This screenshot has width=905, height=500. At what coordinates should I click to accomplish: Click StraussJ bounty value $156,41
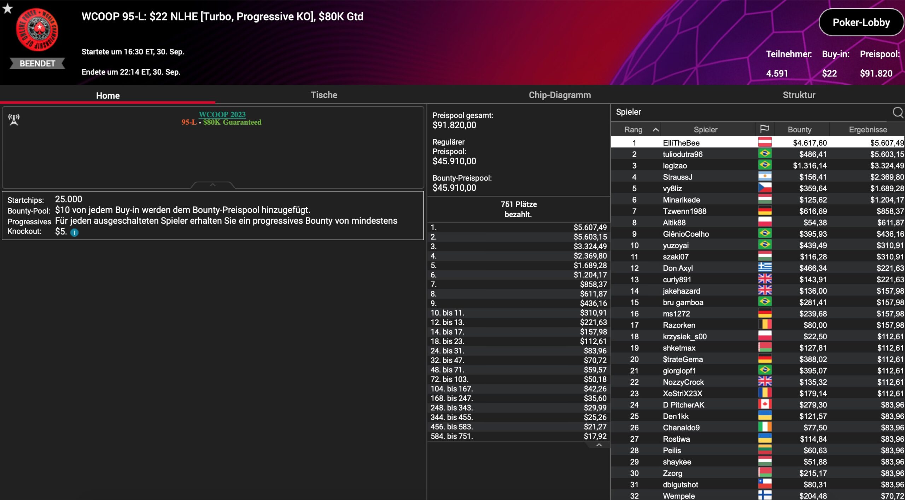click(813, 177)
